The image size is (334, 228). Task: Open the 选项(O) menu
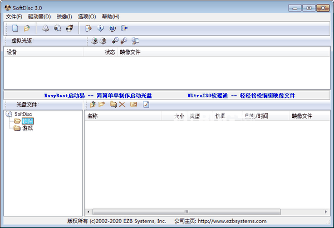tap(87, 17)
